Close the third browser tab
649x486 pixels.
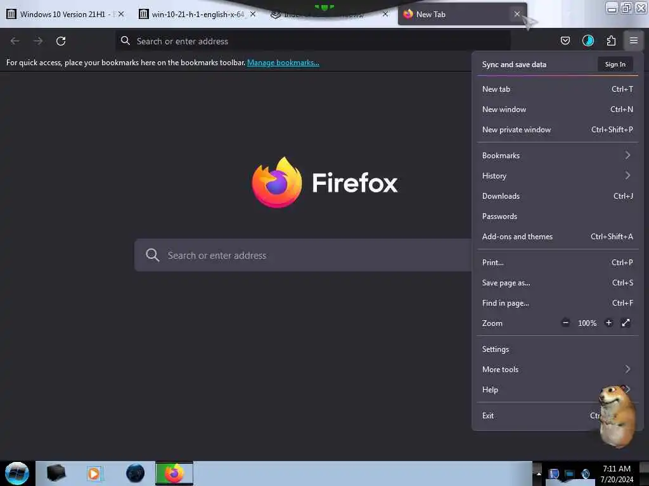coord(385,14)
